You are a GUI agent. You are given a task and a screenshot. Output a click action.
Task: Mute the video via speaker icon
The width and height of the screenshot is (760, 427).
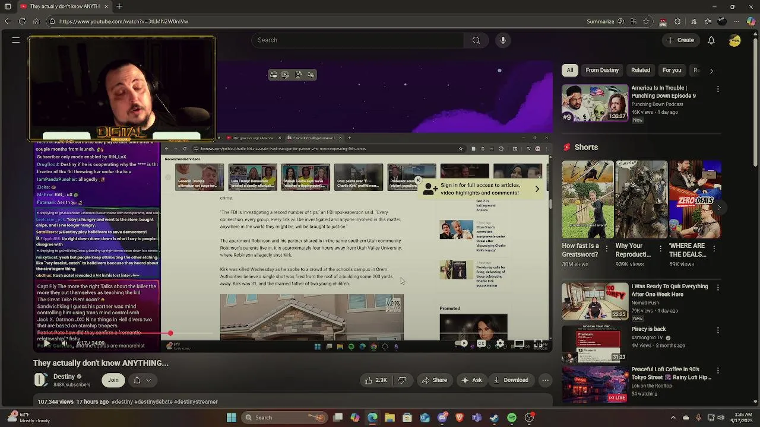(64, 343)
